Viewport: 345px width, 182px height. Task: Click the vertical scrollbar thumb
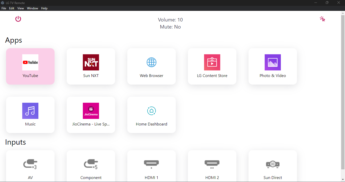click(x=343, y=92)
